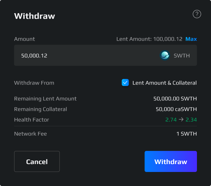Open the help question mark icon

click(x=197, y=14)
